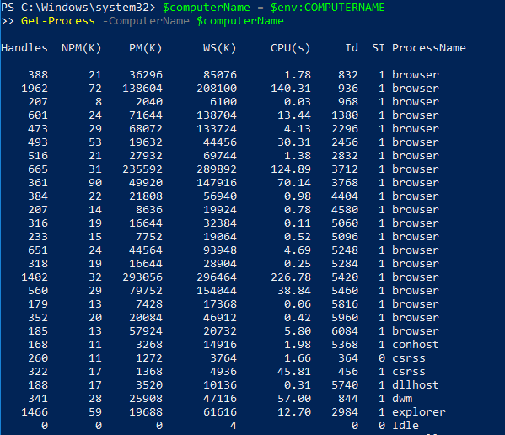Click CPU value 38.84

[294, 291]
